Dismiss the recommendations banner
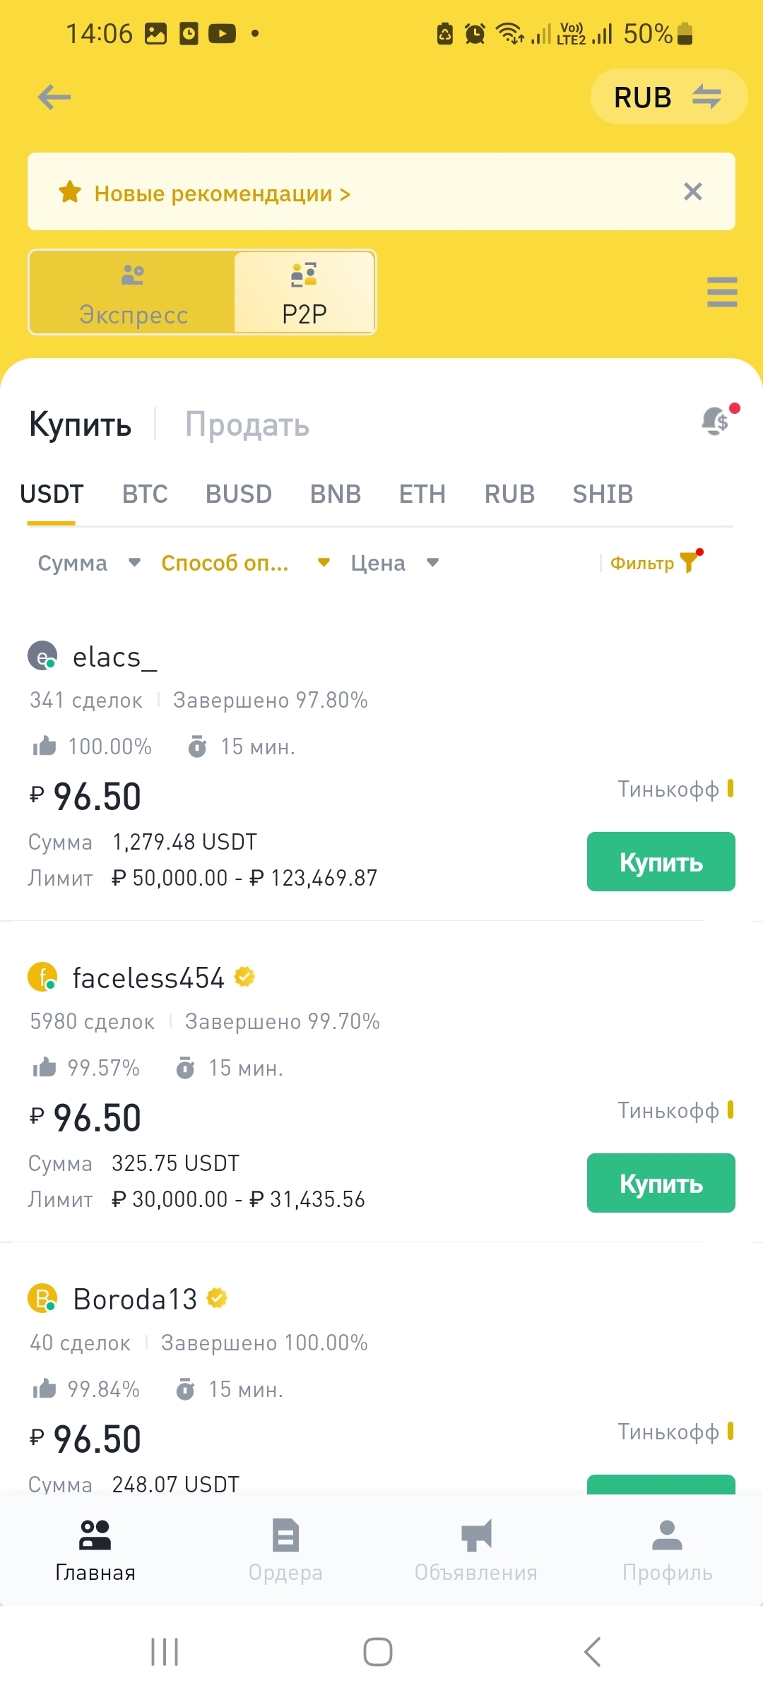Image resolution: width=763 pixels, height=1695 pixels. tap(692, 191)
